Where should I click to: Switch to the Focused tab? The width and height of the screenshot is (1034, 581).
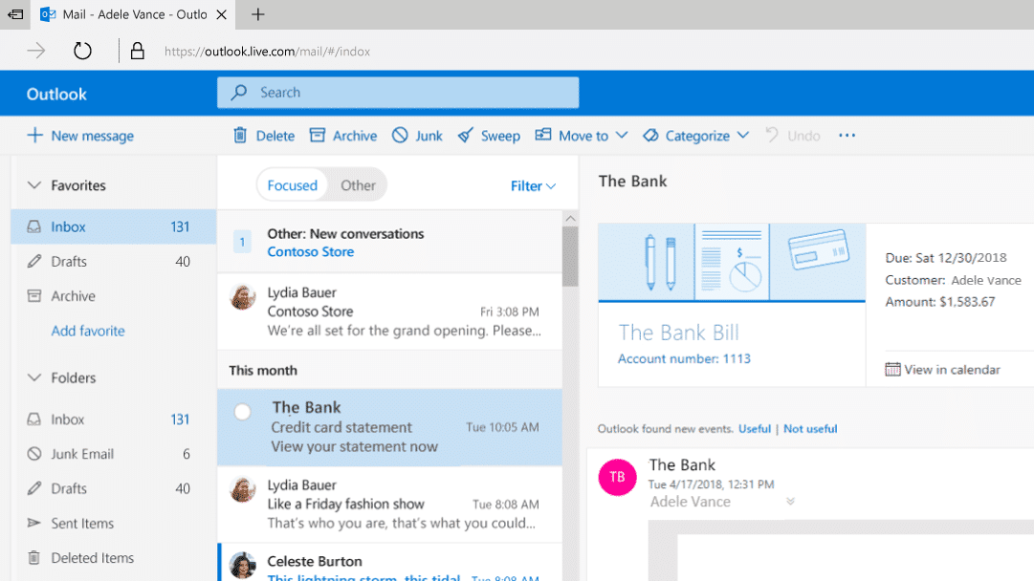[292, 184]
